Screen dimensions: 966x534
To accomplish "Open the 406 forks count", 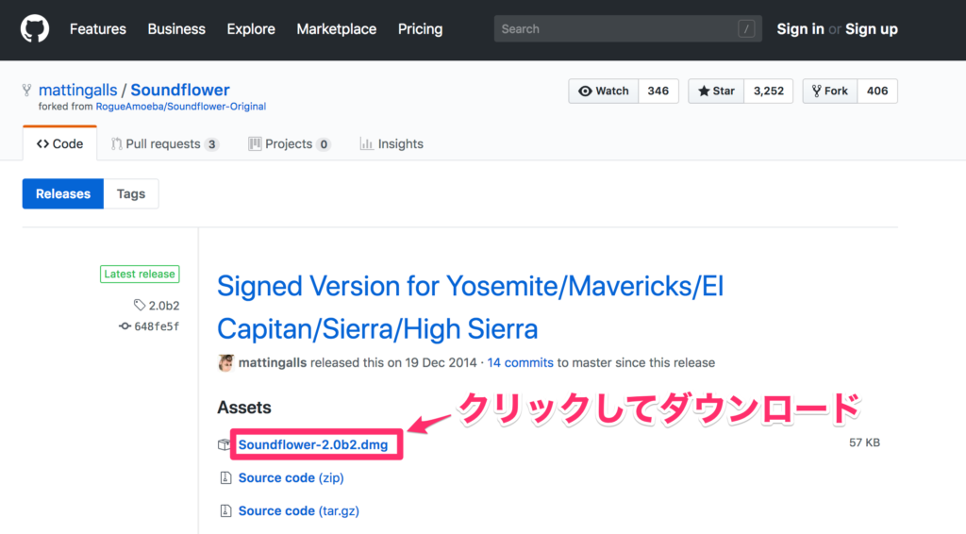I will (x=877, y=92).
